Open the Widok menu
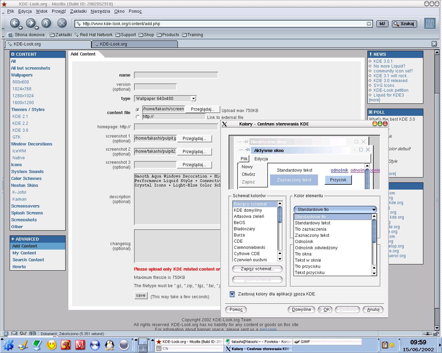This screenshot has width=442, height=353. (x=42, y=11)
